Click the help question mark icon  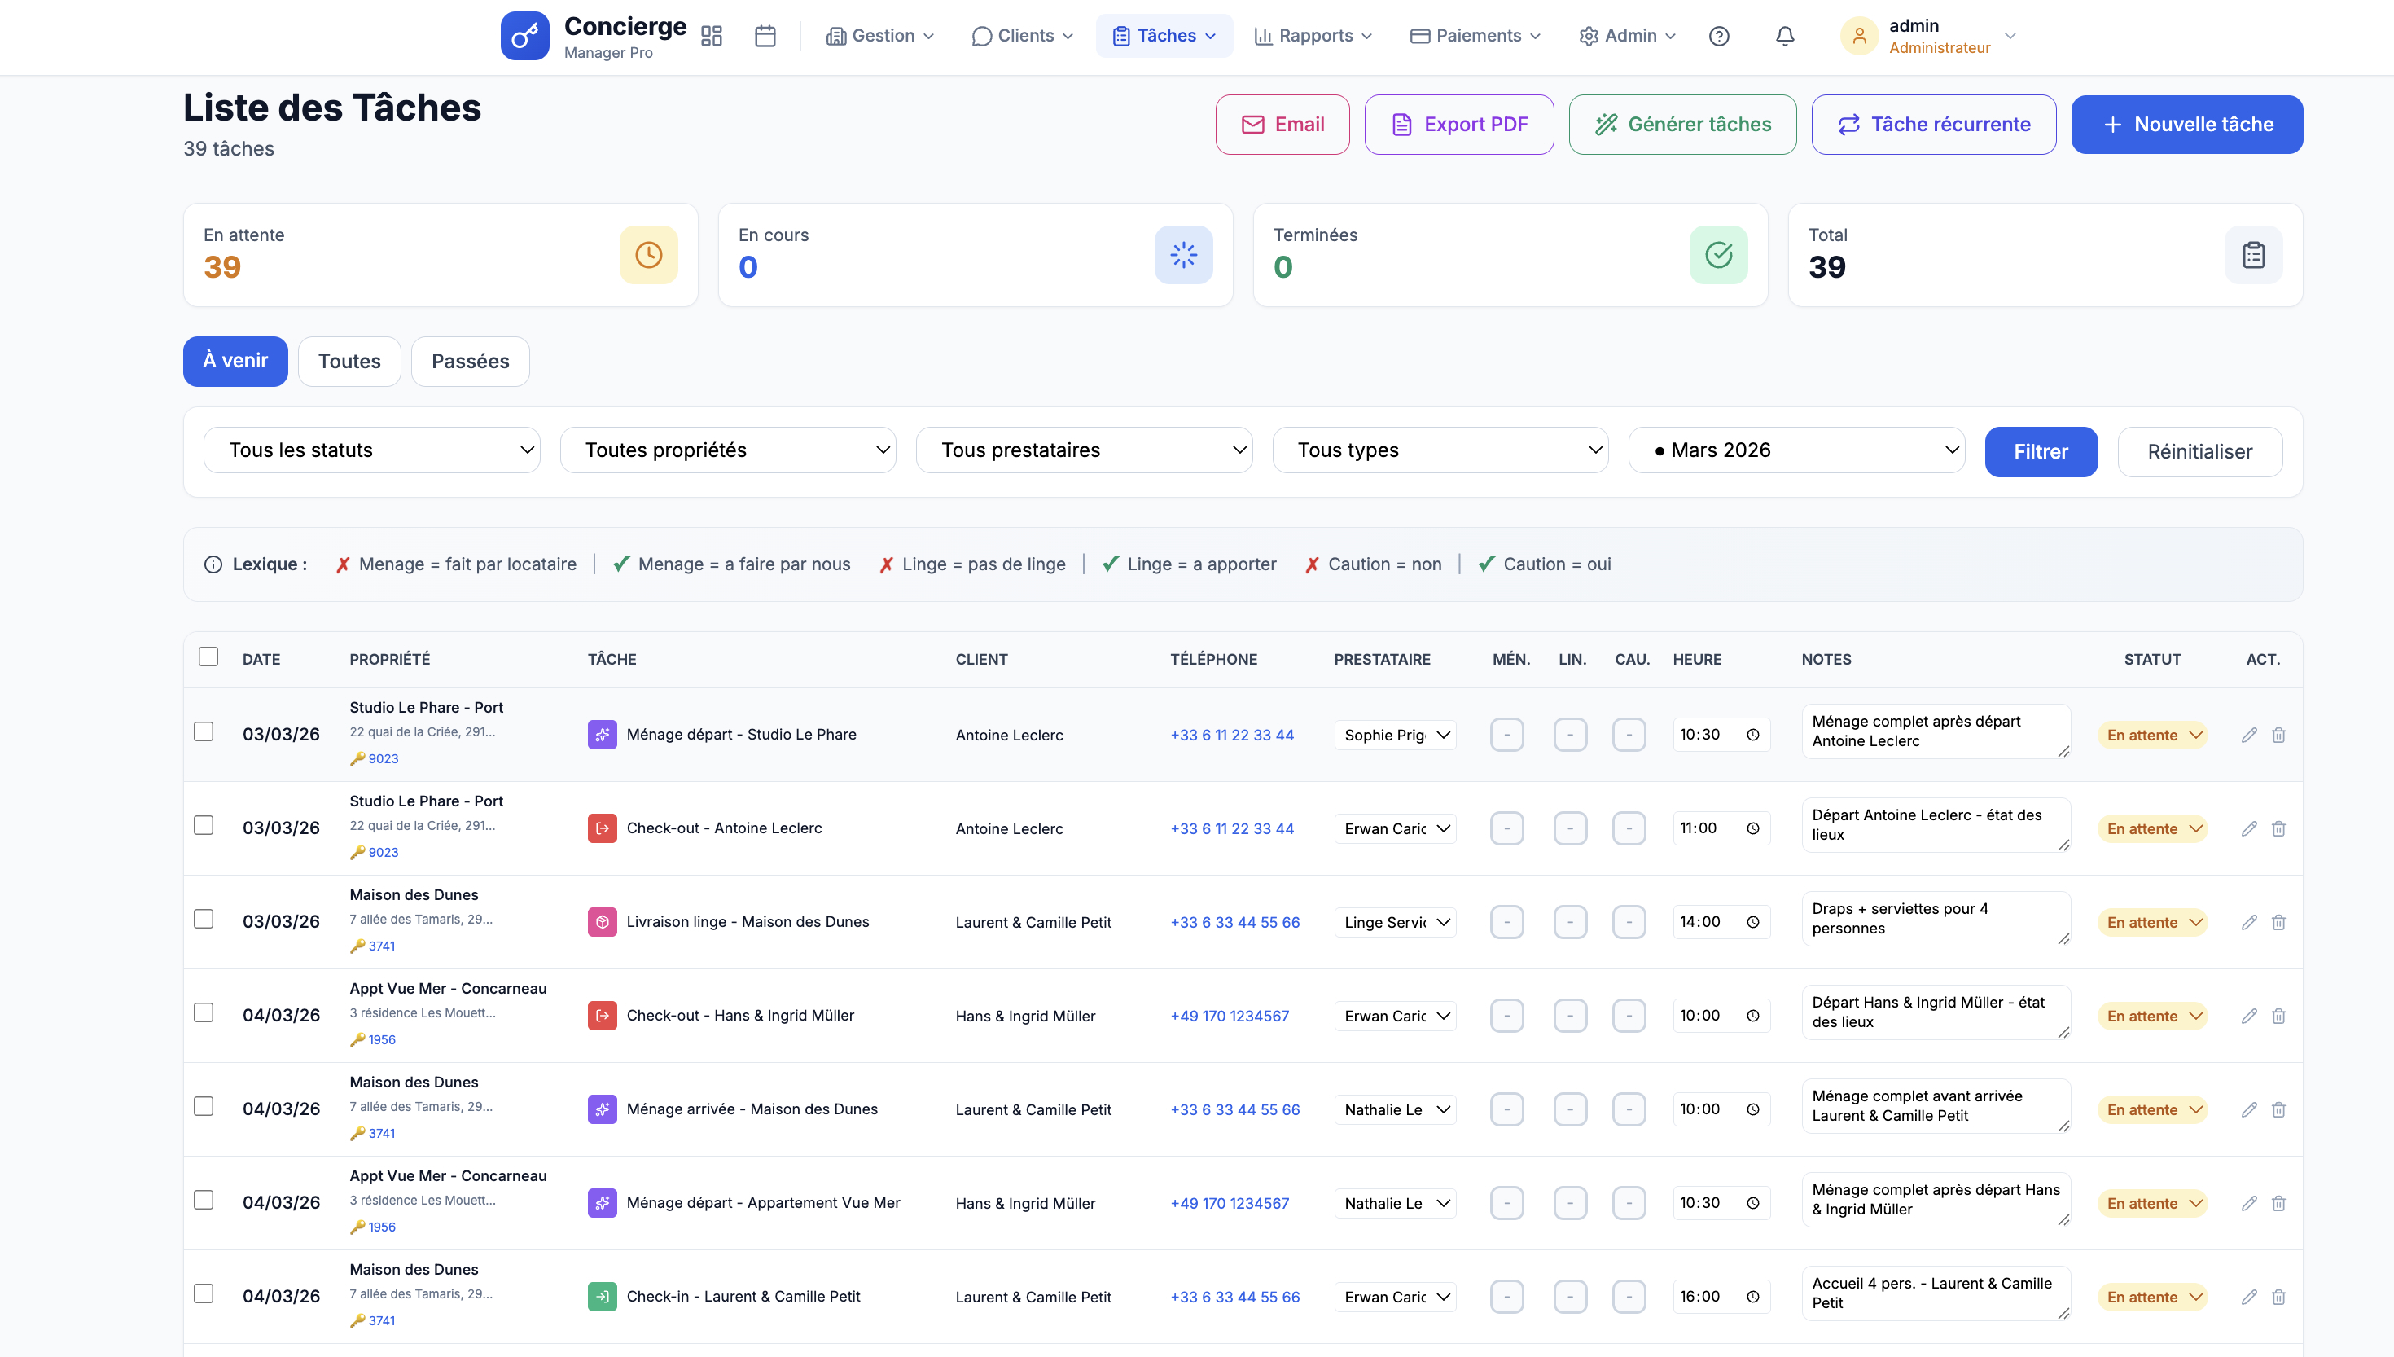click(1719, 37)
